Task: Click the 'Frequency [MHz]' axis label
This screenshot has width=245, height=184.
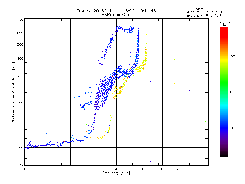Action: (x=116, y=173)
